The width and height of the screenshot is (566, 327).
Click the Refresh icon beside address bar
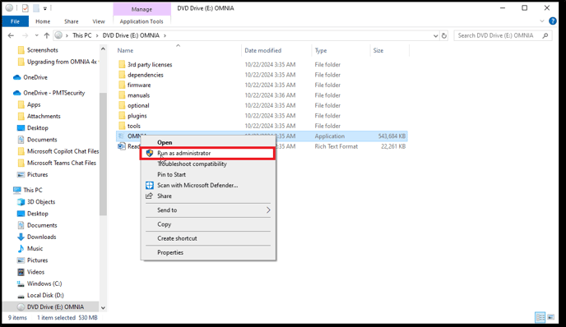[x=444, y=35]
